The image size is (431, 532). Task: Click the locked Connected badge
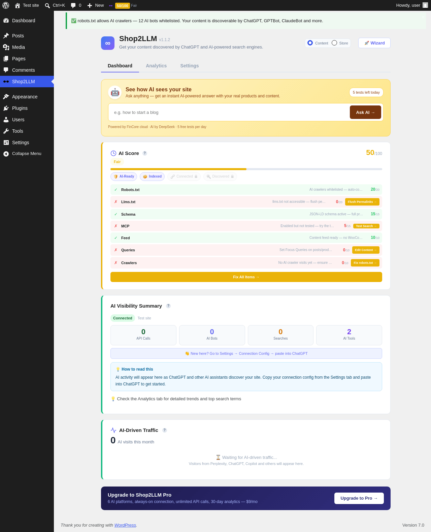pyautogui.click(x=184, y=177)
